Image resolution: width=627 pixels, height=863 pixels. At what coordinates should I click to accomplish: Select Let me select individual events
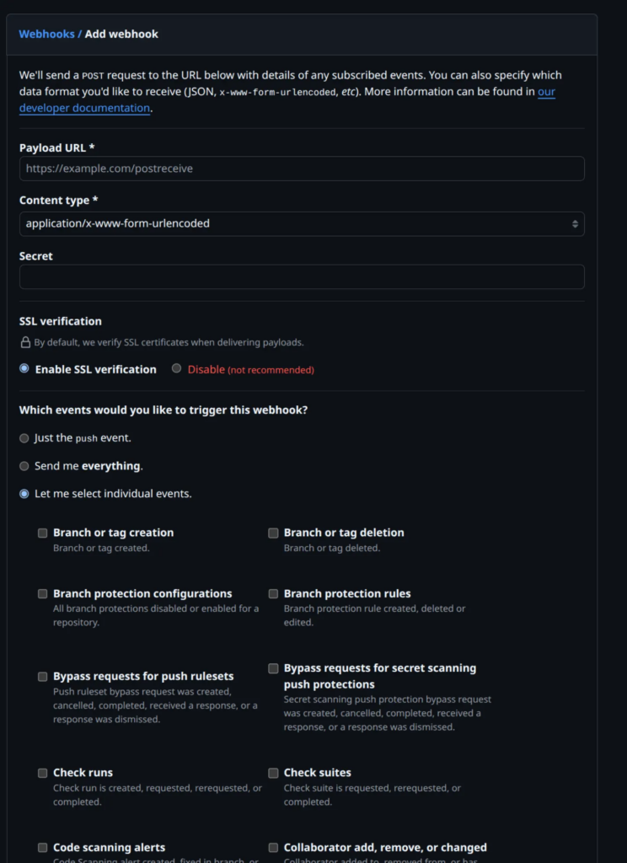(24, 494)
